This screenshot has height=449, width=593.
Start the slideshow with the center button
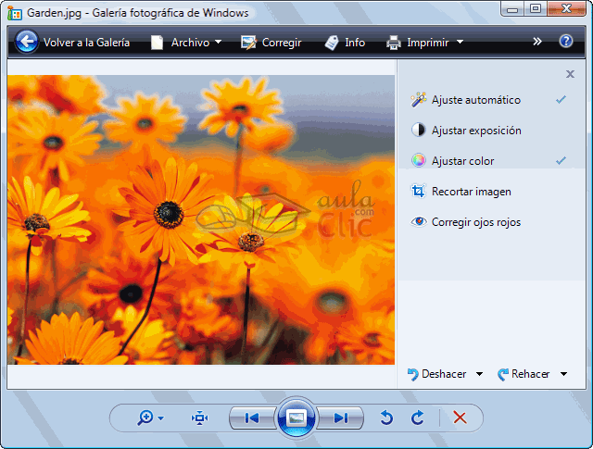coord(296,418)
